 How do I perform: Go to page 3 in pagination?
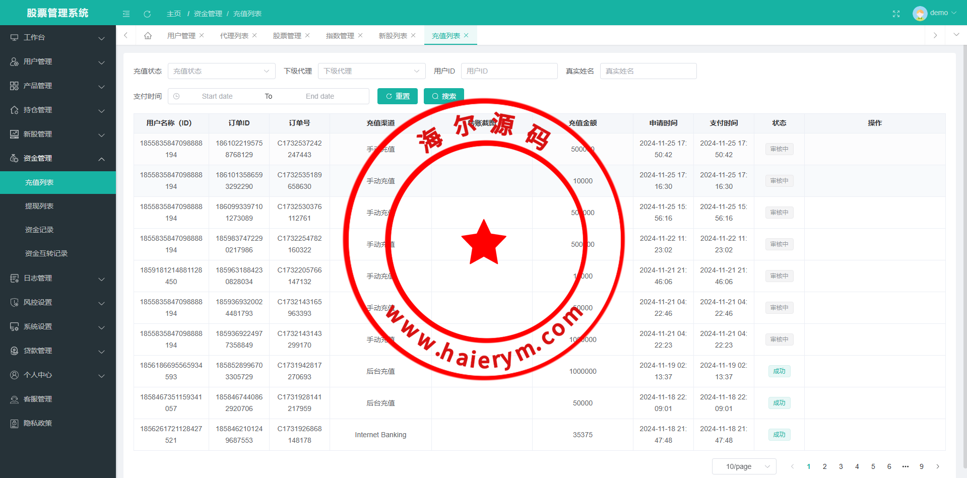[841, 466]
